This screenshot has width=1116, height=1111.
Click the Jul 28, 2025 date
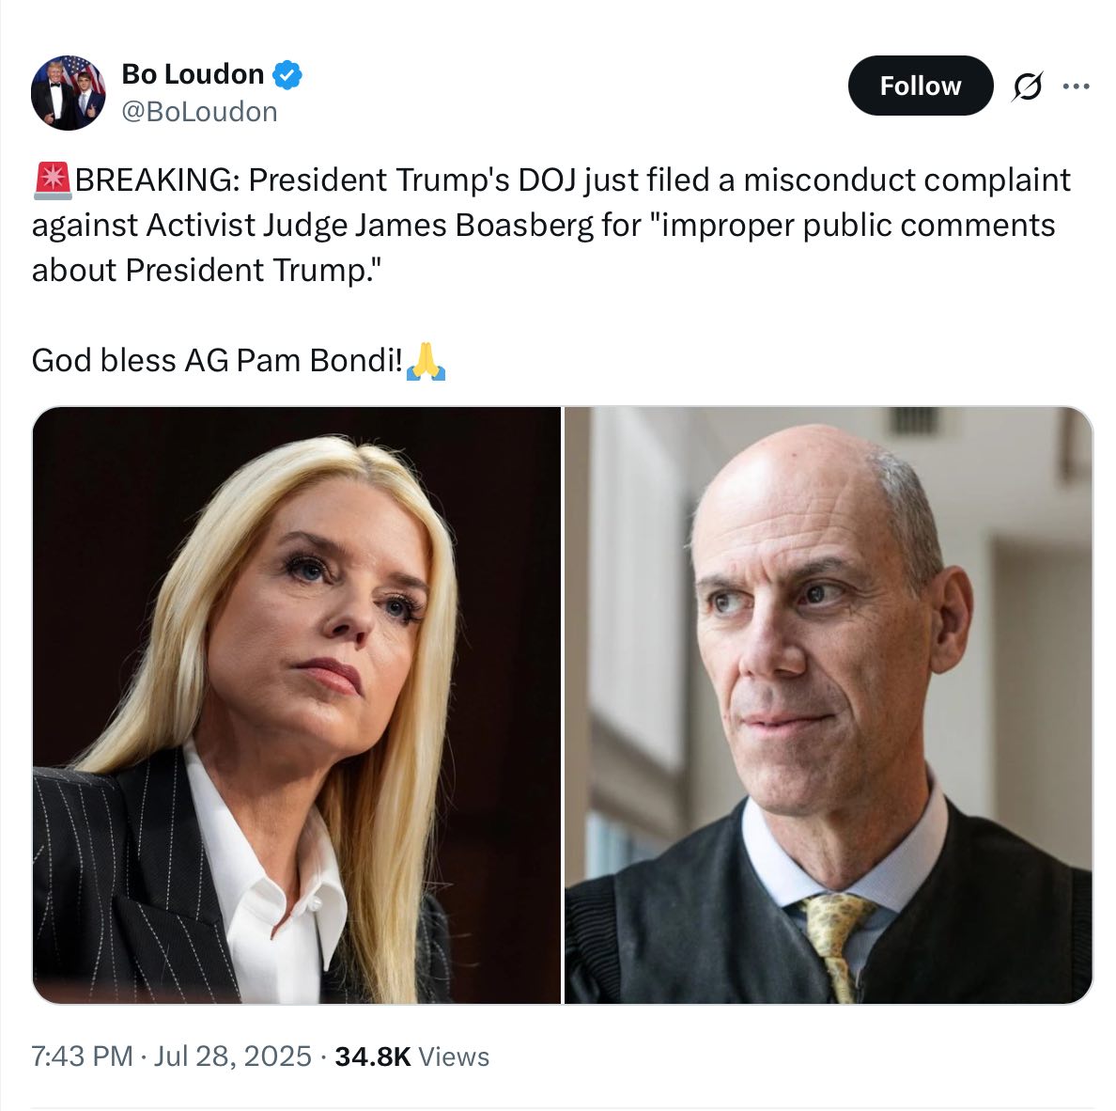[233, 1056]
